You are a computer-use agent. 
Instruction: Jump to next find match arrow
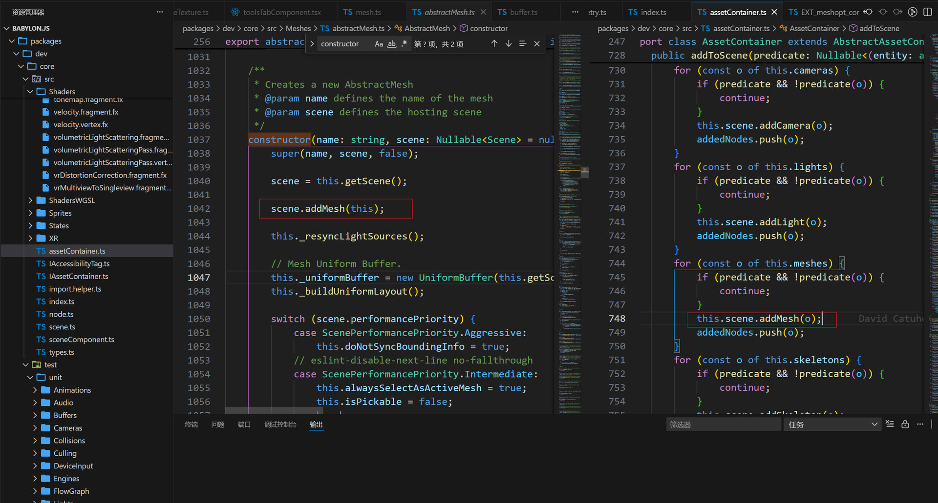pyautogui.click(x=509, y=44)
